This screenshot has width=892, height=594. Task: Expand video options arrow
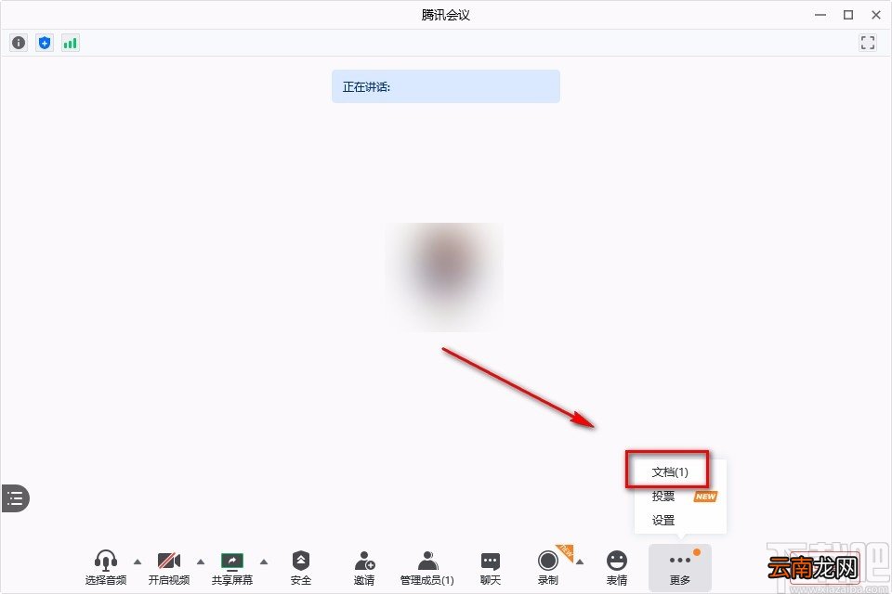pos(201,562)
